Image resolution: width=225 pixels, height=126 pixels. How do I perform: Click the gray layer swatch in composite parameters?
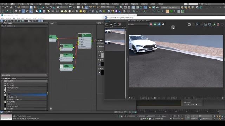click(102, 55)
